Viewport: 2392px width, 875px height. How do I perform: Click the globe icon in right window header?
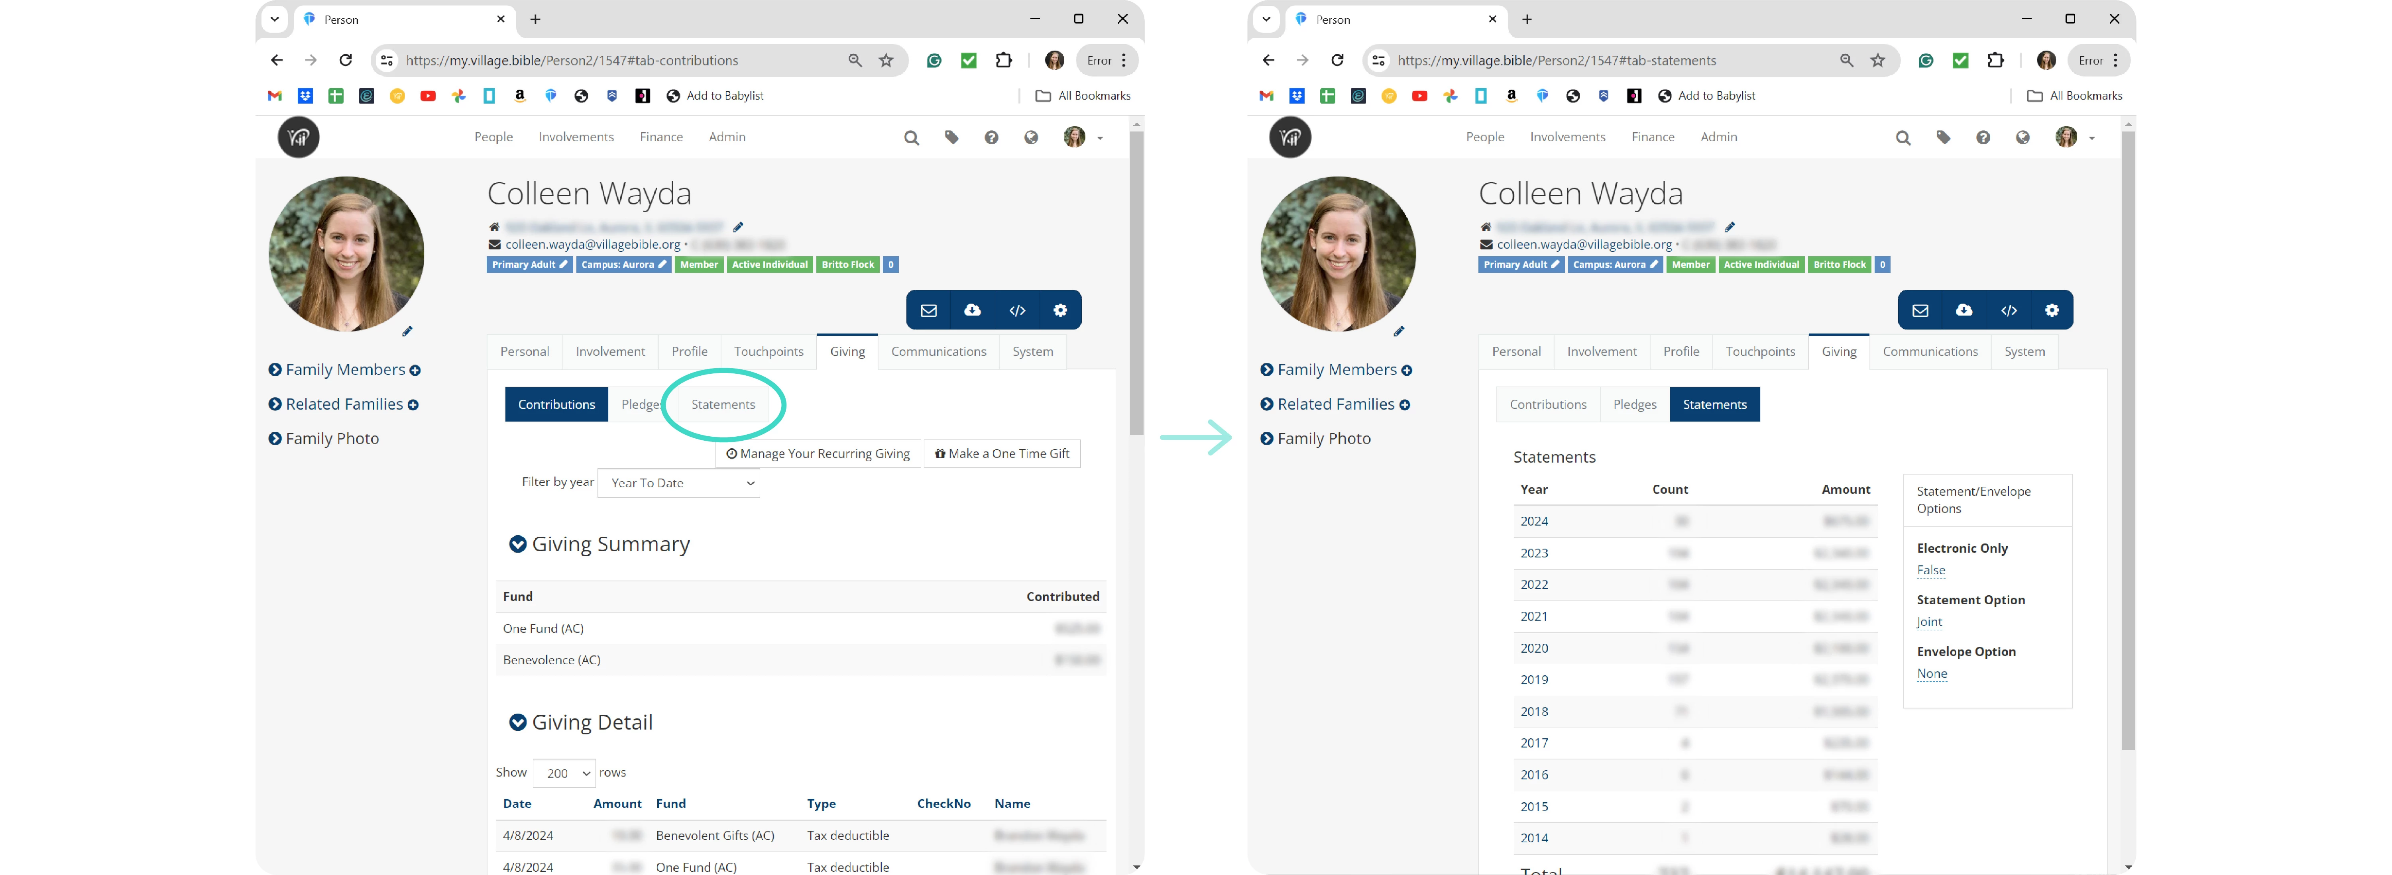2022,137
